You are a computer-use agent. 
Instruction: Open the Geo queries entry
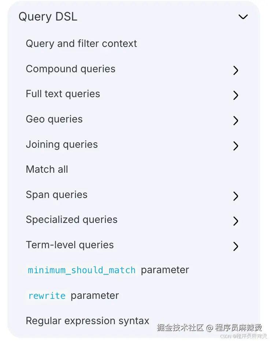(x=54, y=119)
